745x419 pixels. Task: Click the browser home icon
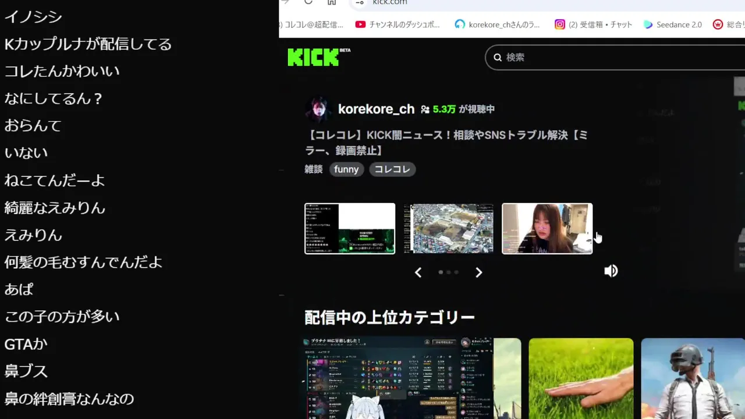[x=332, y=2]
